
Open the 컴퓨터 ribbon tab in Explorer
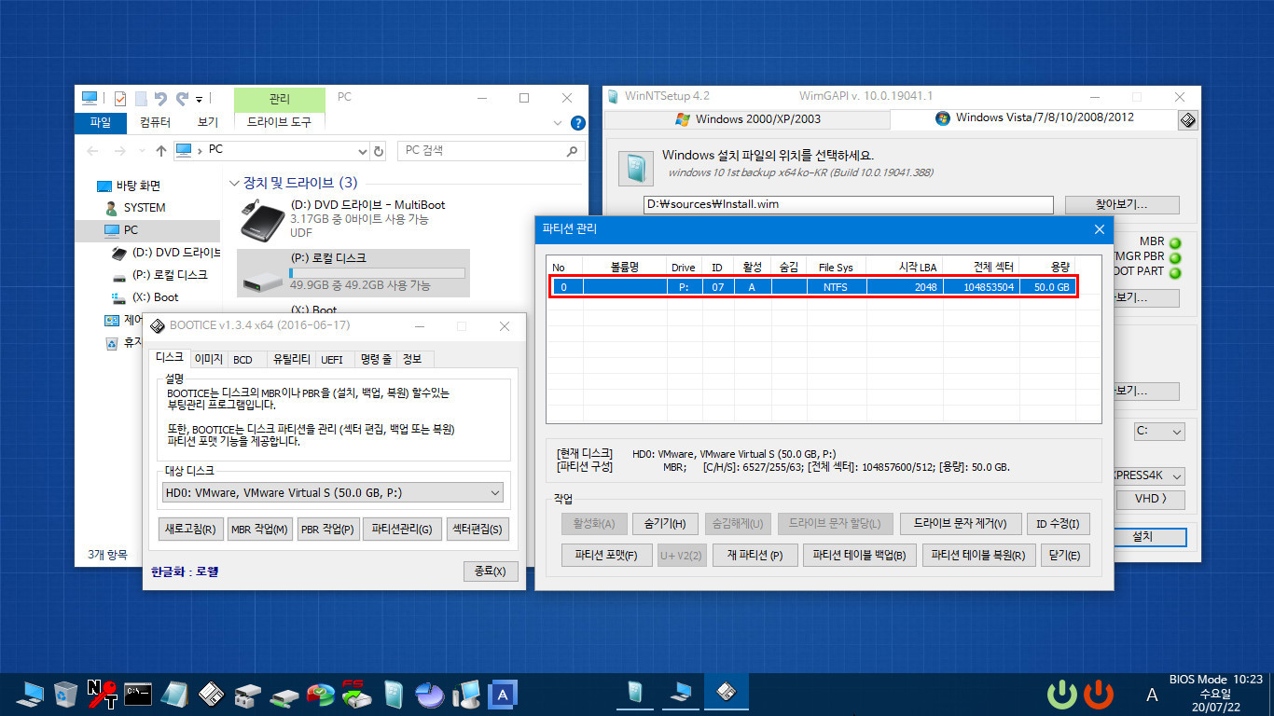click(155, 122)
